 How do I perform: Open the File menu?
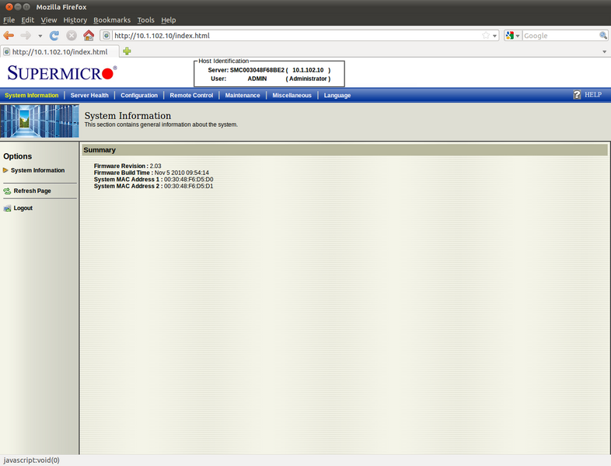click(9, 20)
